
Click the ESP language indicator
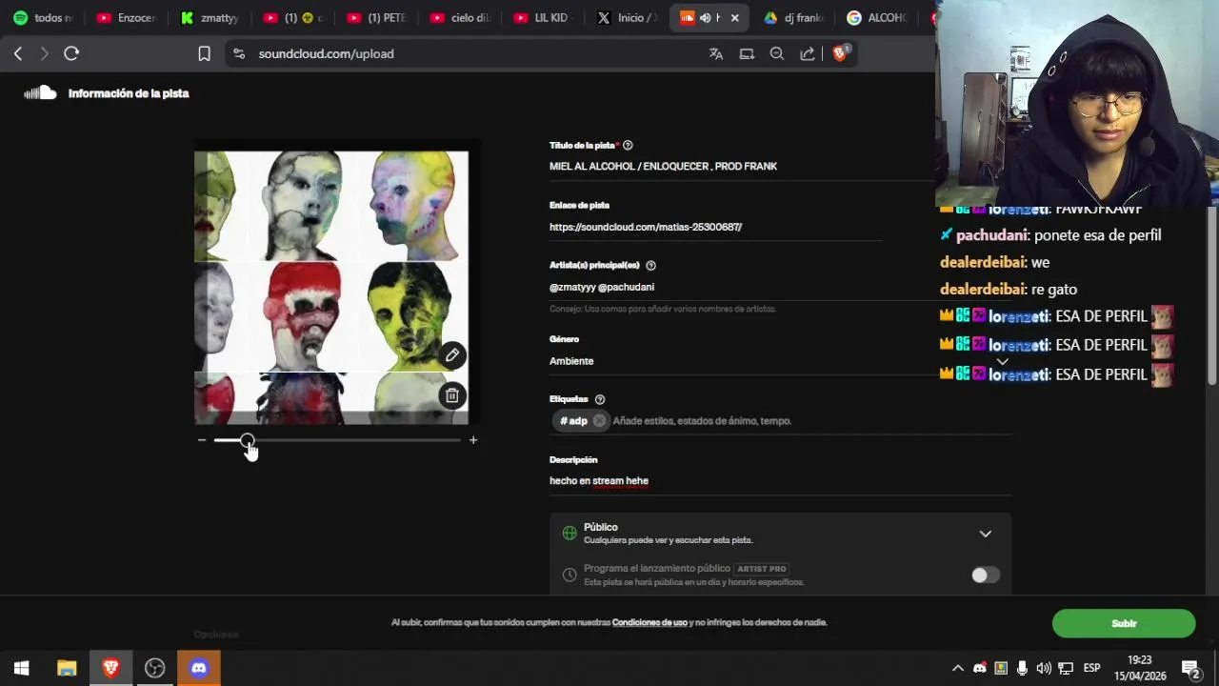click(x=1091, y=668)
